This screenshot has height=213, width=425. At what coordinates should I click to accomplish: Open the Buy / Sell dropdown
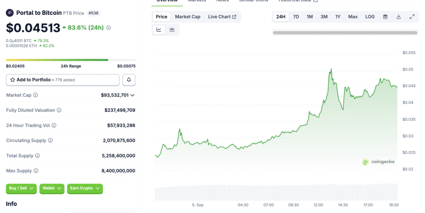[x=21, y=189]
